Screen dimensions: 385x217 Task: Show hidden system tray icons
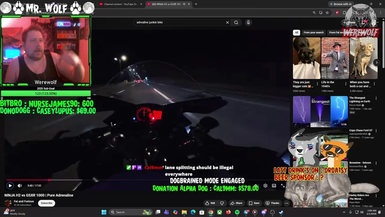(x=344, y=212)
